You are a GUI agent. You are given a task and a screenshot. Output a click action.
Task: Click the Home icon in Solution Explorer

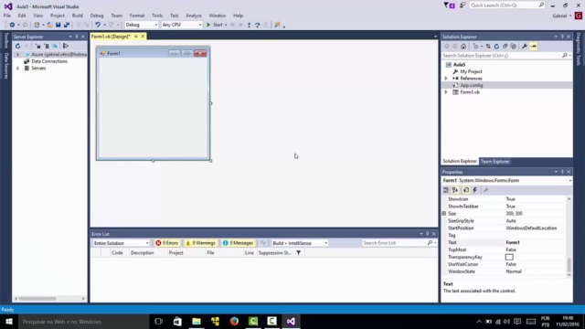coord(463,47)
